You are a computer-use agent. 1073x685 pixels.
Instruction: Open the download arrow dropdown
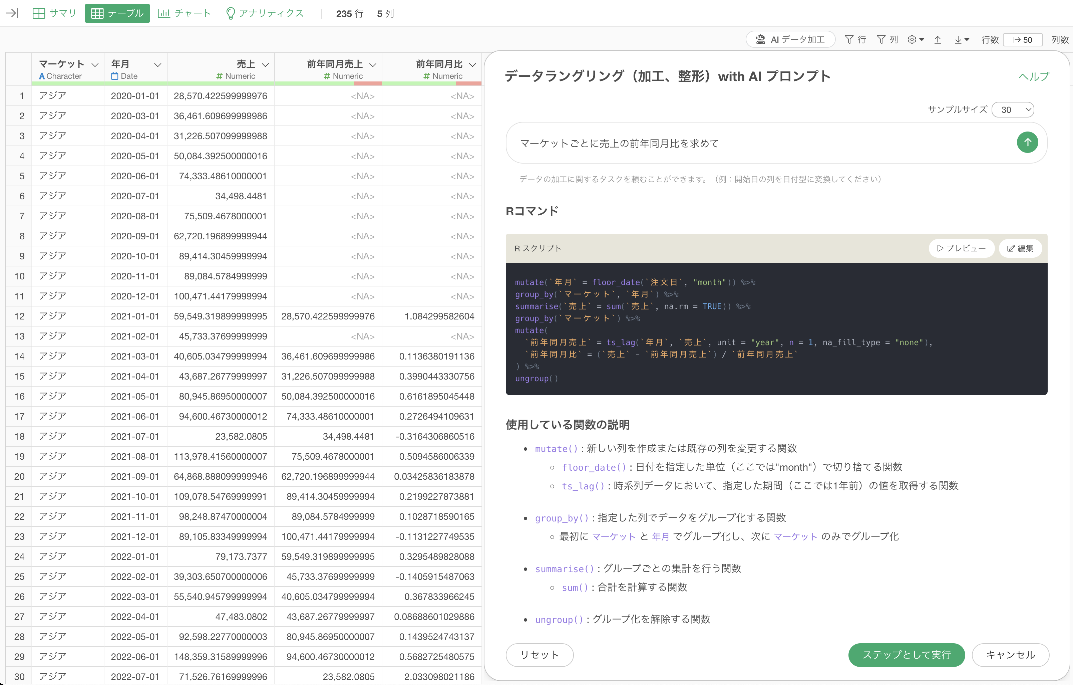click(962, 40)
